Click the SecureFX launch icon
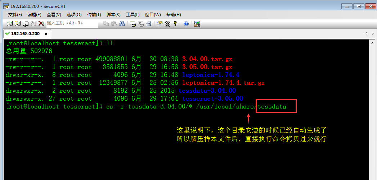Screen dimensions: 377x180 [x=197, y=23]
